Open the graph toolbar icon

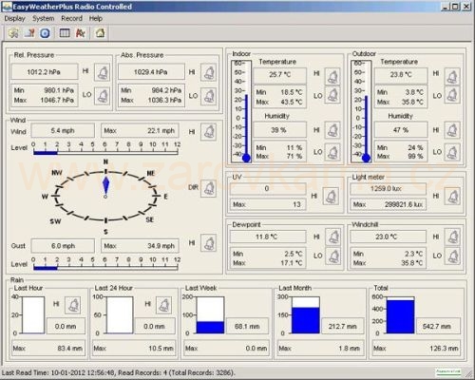point(81,33)
